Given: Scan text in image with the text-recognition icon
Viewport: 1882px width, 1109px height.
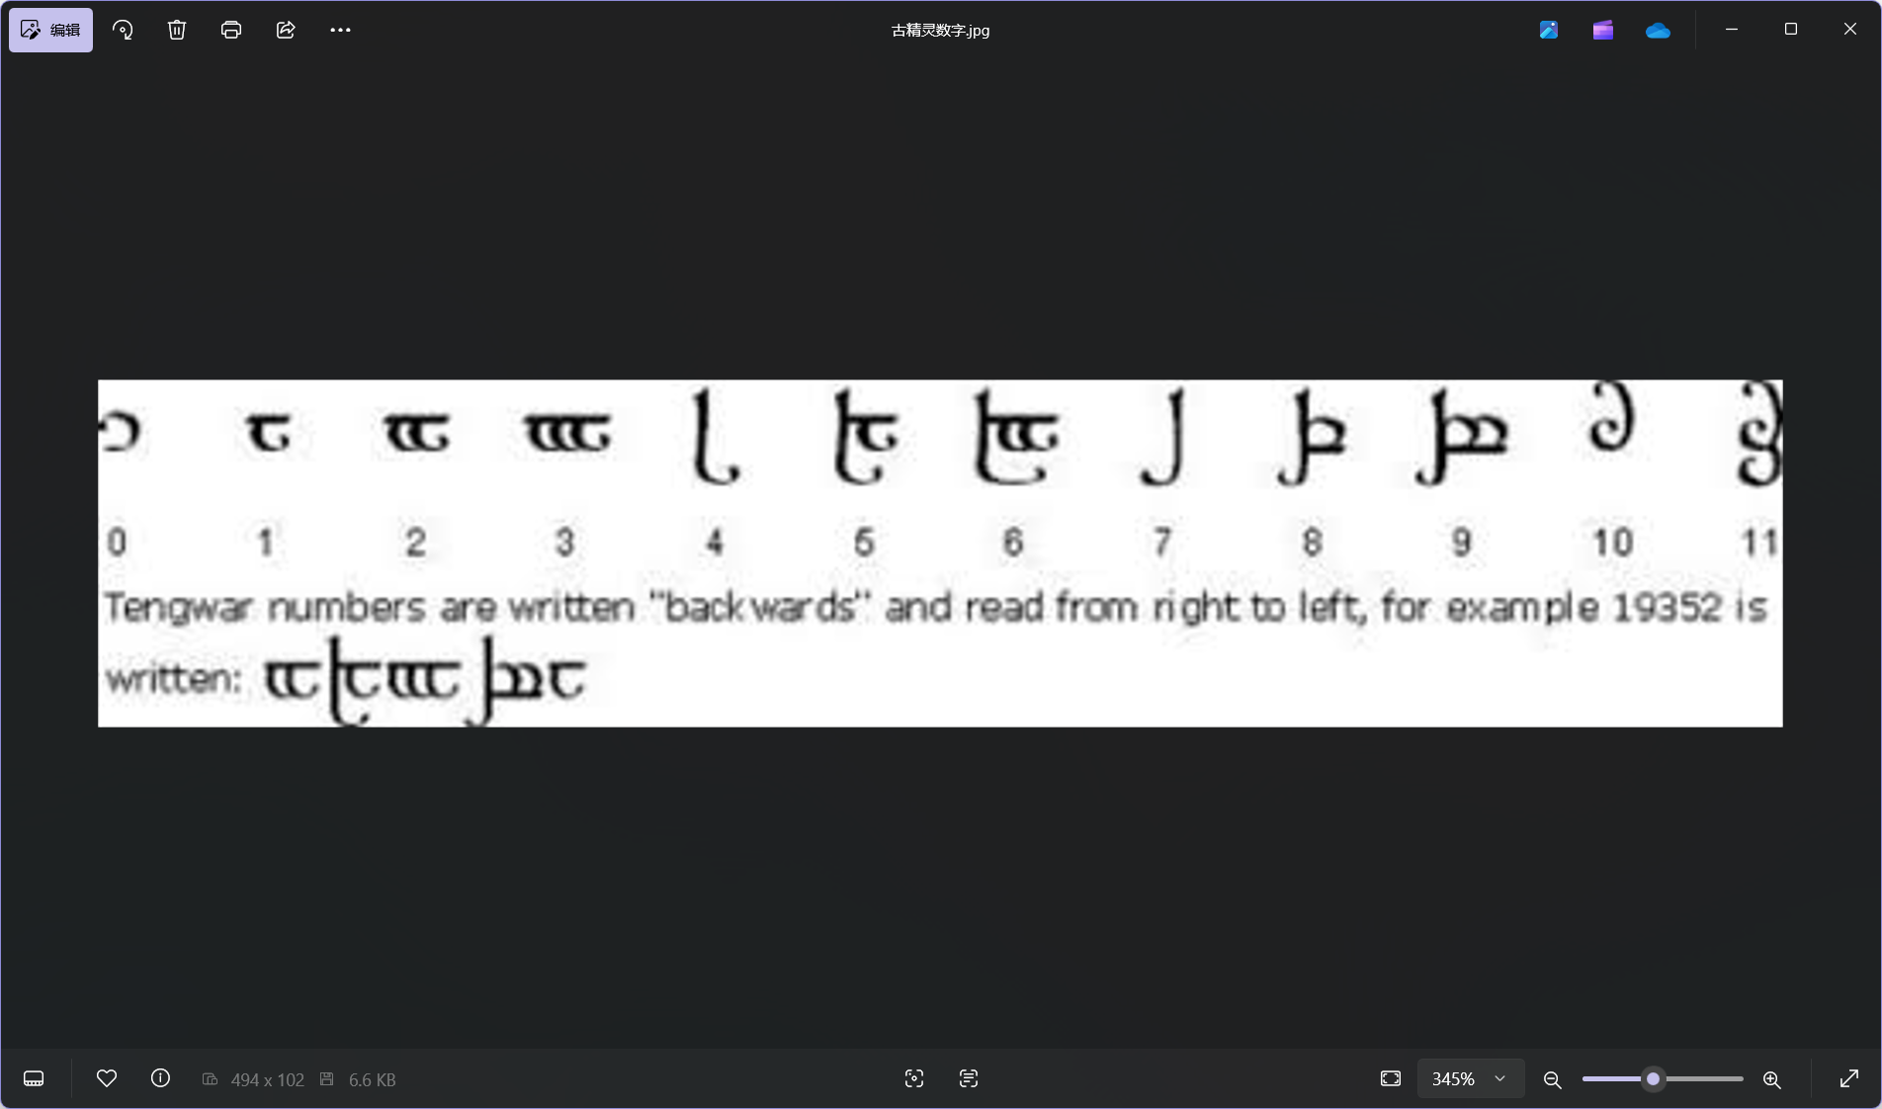Looking at the screenshot, I should point(969,1078).
